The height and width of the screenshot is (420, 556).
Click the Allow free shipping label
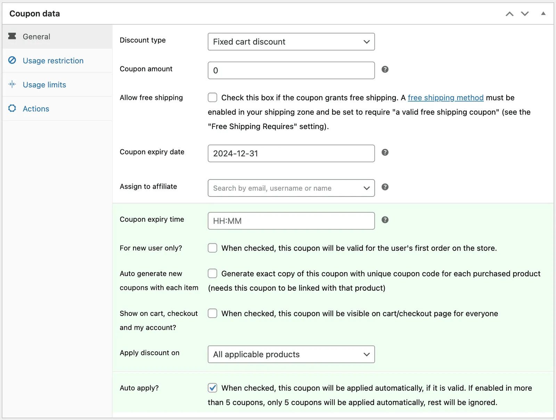[x=151, y=98]
